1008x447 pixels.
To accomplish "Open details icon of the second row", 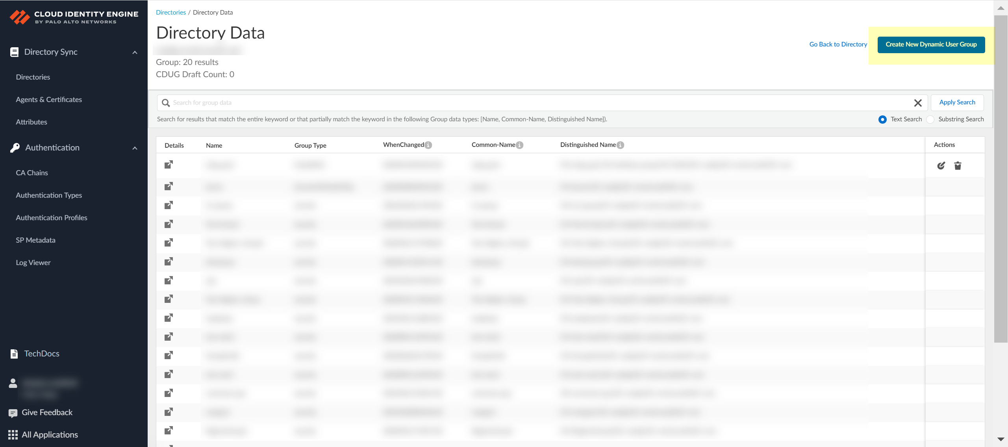I will [169, 186].
